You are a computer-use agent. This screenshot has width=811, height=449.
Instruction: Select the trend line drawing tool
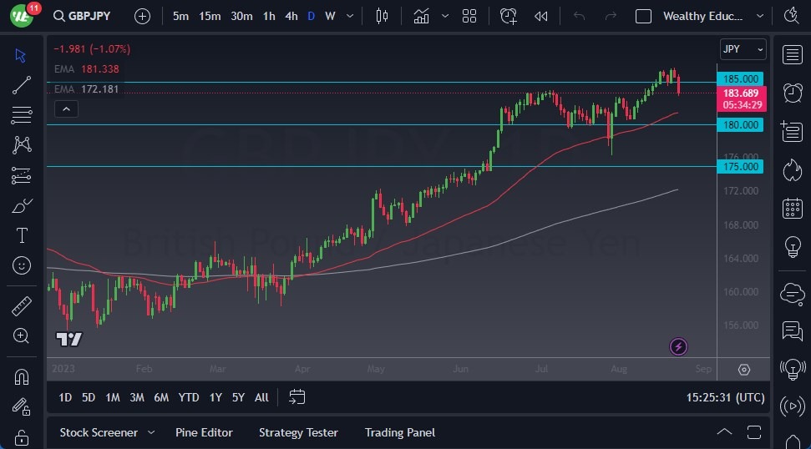[22, 84]
